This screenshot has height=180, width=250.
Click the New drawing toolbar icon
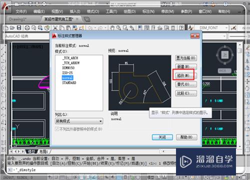[x=6, y=27]
